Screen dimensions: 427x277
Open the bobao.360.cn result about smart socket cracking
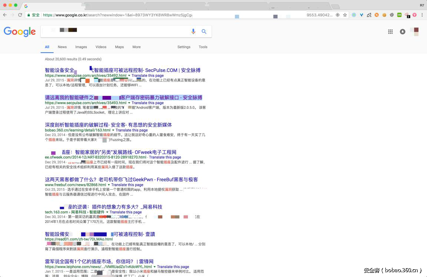pyautogui.click(x=107, y=125)
